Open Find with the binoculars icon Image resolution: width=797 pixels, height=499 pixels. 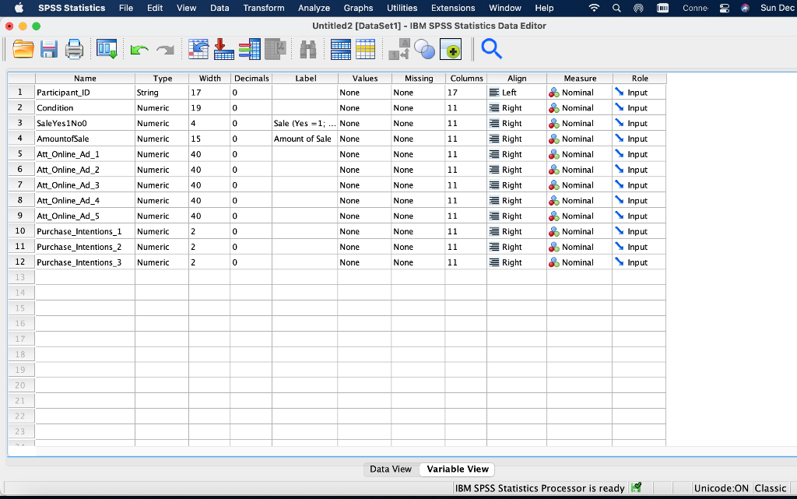tap(308, 49)
